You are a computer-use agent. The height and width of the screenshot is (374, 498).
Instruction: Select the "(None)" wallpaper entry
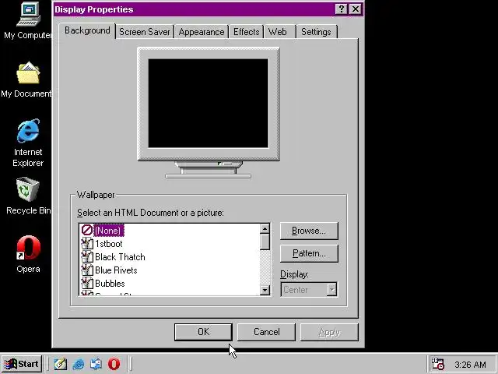click(107, 231)
